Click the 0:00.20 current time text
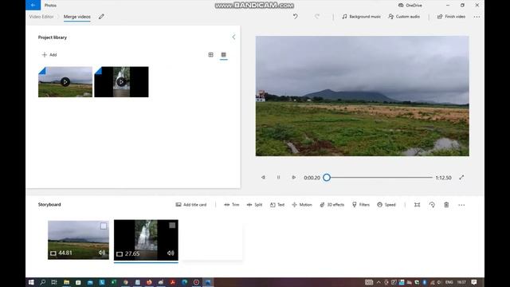 point(312,178)
